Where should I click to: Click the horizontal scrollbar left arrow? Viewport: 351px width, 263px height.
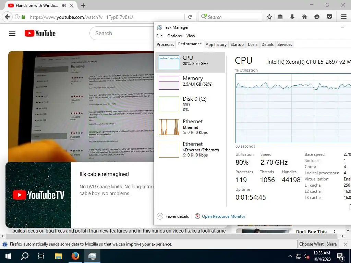point(3,236)
